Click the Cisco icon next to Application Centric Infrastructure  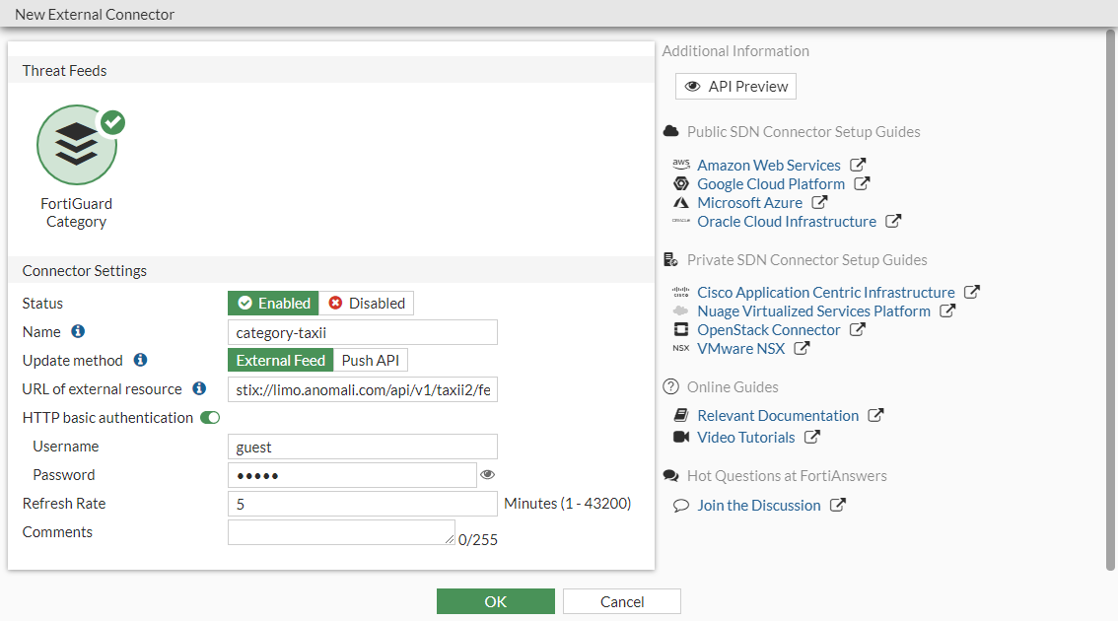(x=680, y=292)
